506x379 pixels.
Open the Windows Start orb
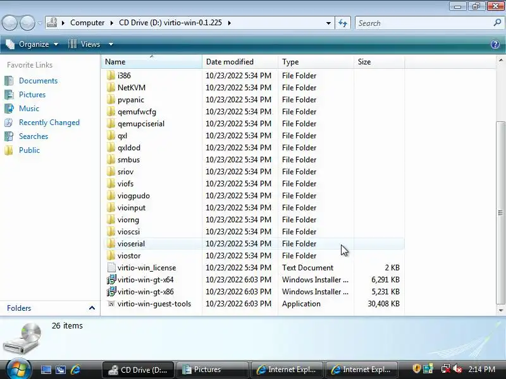pyautogui.click(x=18, y=369)
